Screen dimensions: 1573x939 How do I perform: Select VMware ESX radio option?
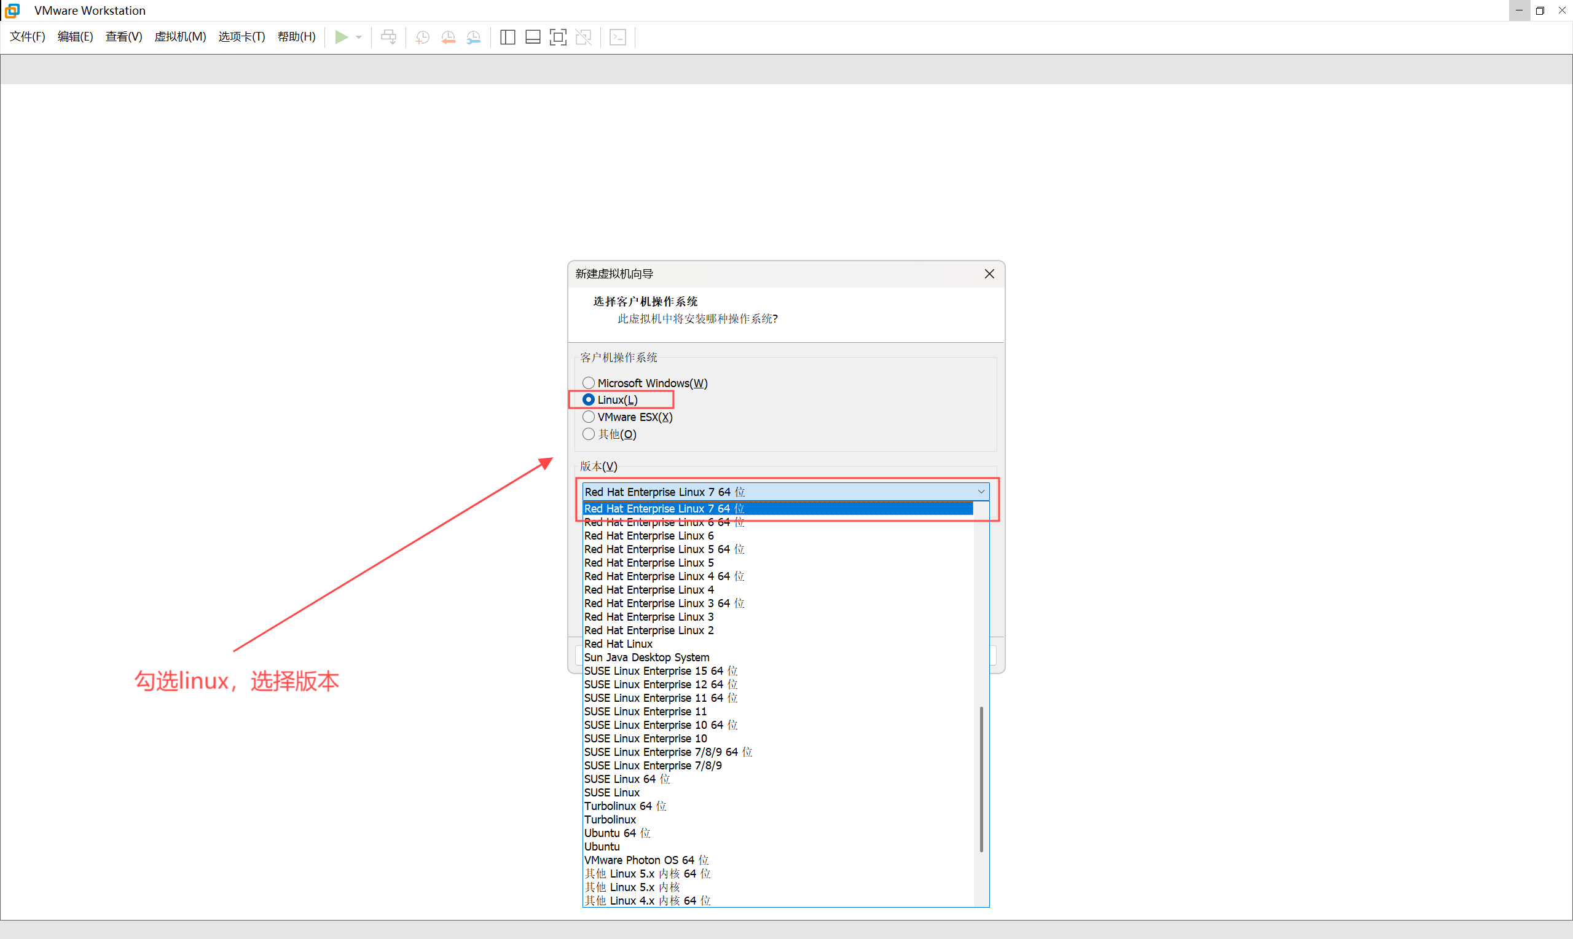589,417
